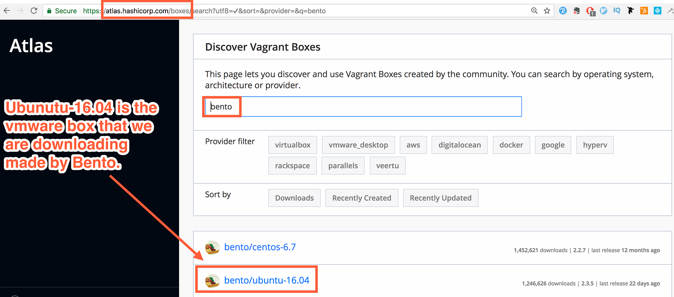Sort boxes by Recently Updated
Viewport: 674px width, 297px height.
(x=440, y=198)
